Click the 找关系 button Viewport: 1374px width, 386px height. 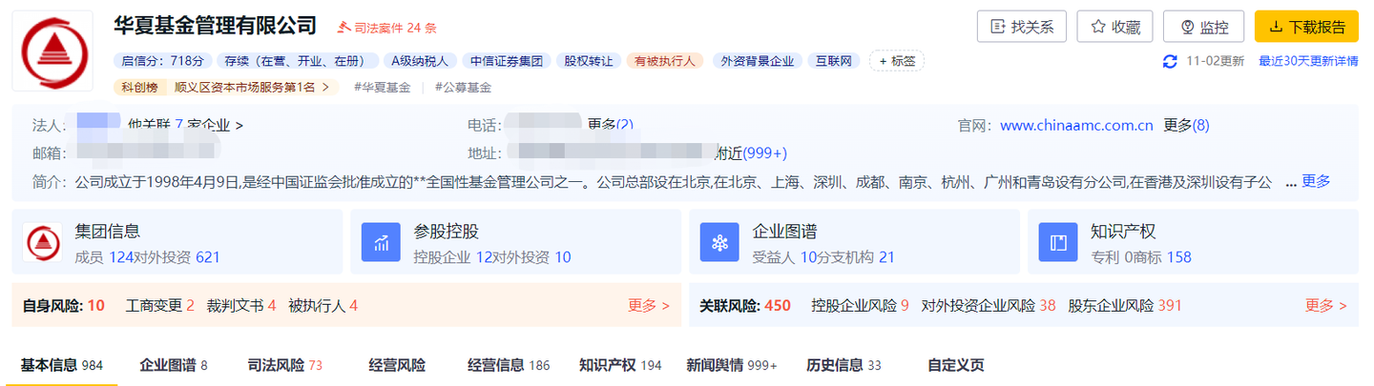pyautogui.click(x=1022, y=27)
